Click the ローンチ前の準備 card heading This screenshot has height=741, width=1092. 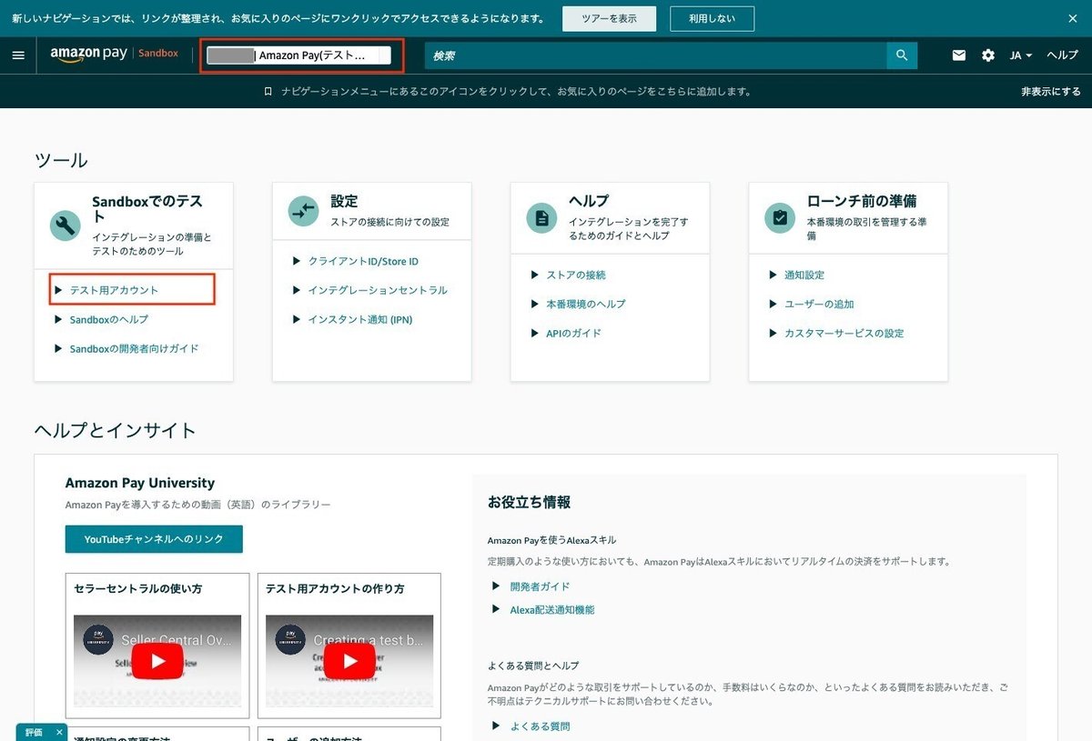862,201
